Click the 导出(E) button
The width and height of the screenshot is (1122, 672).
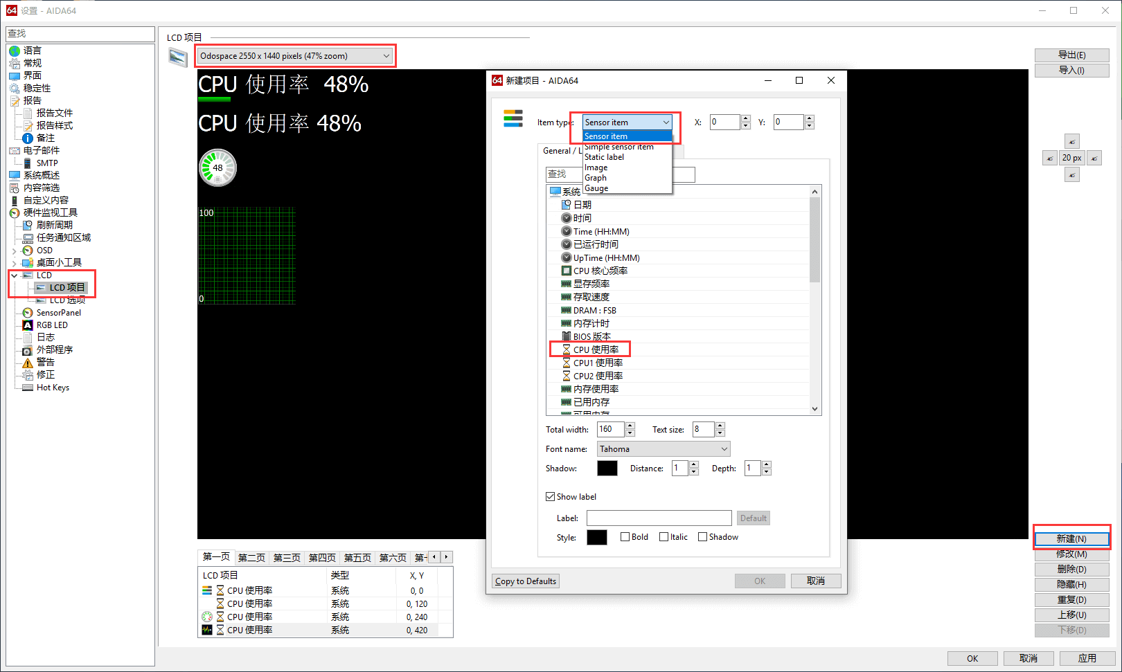pyautogui.click(x=1072, y=55)
